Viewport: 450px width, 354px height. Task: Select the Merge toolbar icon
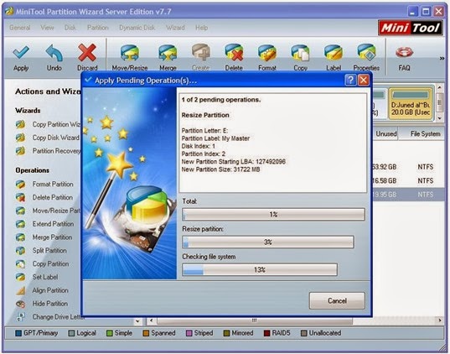click(x=168, y=53)
